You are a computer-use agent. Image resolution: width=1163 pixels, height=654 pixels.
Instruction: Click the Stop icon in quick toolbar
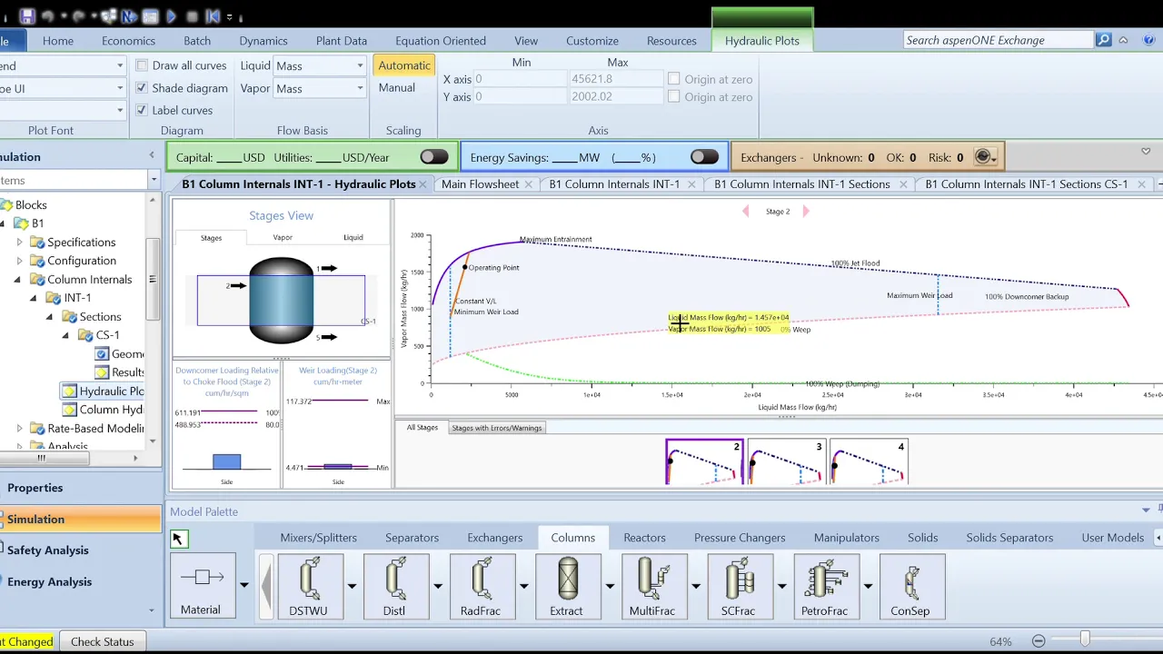point(192,16)
